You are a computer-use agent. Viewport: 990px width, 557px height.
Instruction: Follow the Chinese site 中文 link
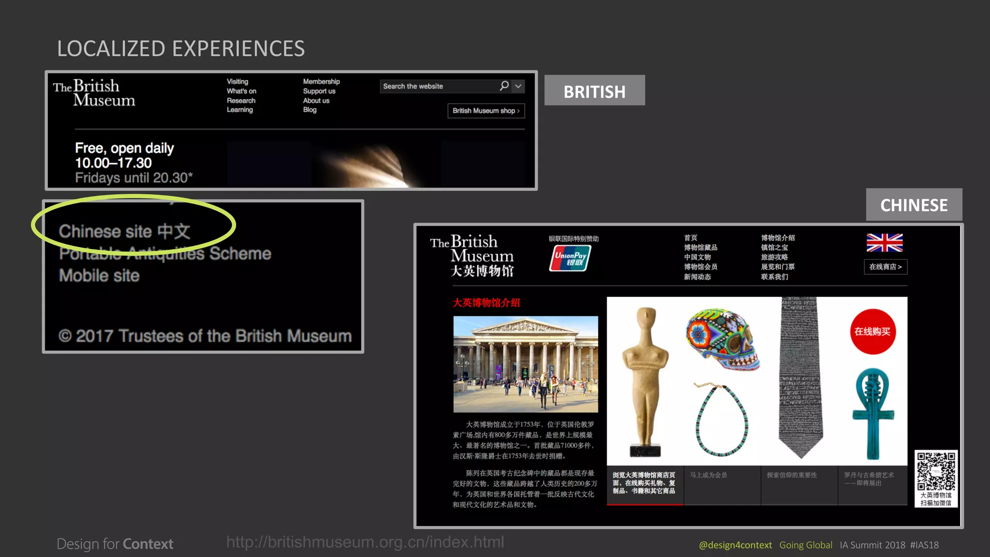coord(125,231)
